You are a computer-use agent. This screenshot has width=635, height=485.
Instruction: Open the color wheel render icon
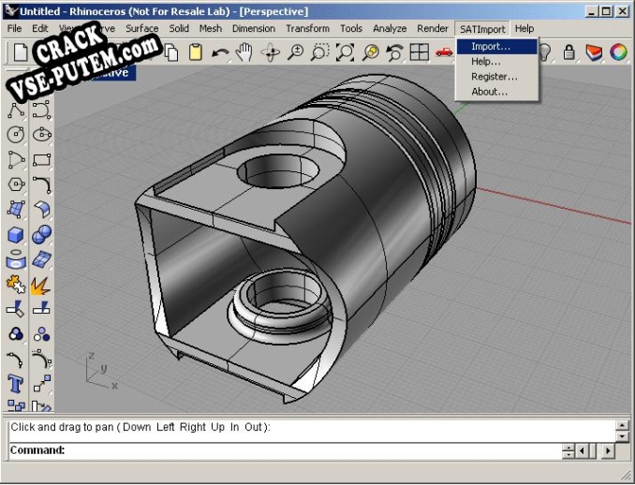pyautogui.click(x=619, y=52)
